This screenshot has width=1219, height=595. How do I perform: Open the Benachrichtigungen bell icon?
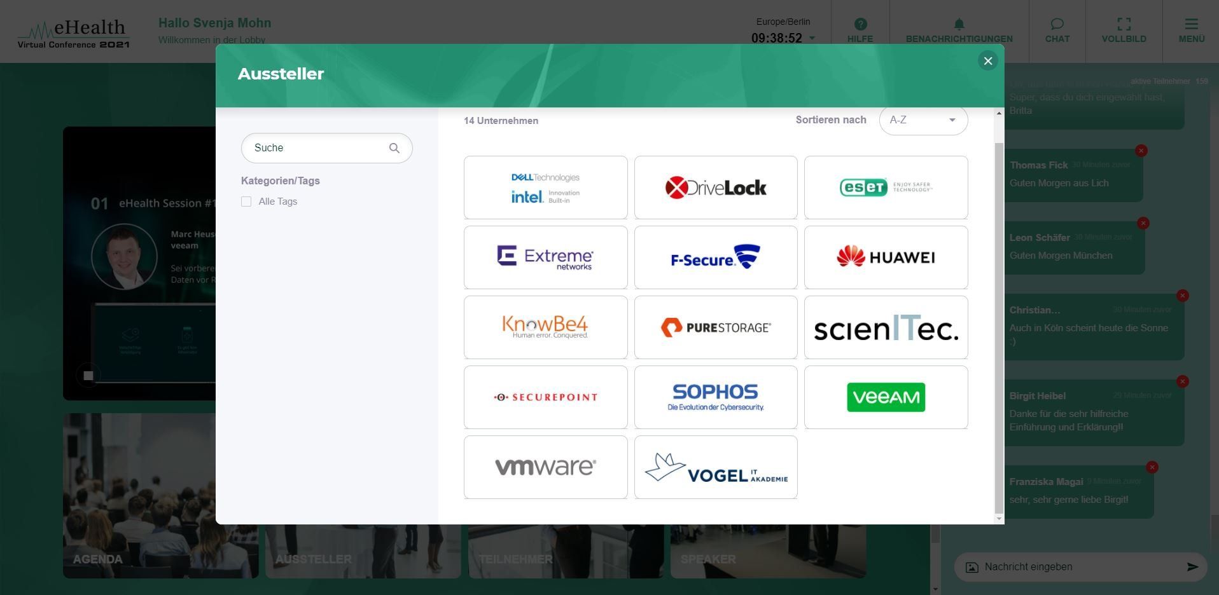click(959, 24)
